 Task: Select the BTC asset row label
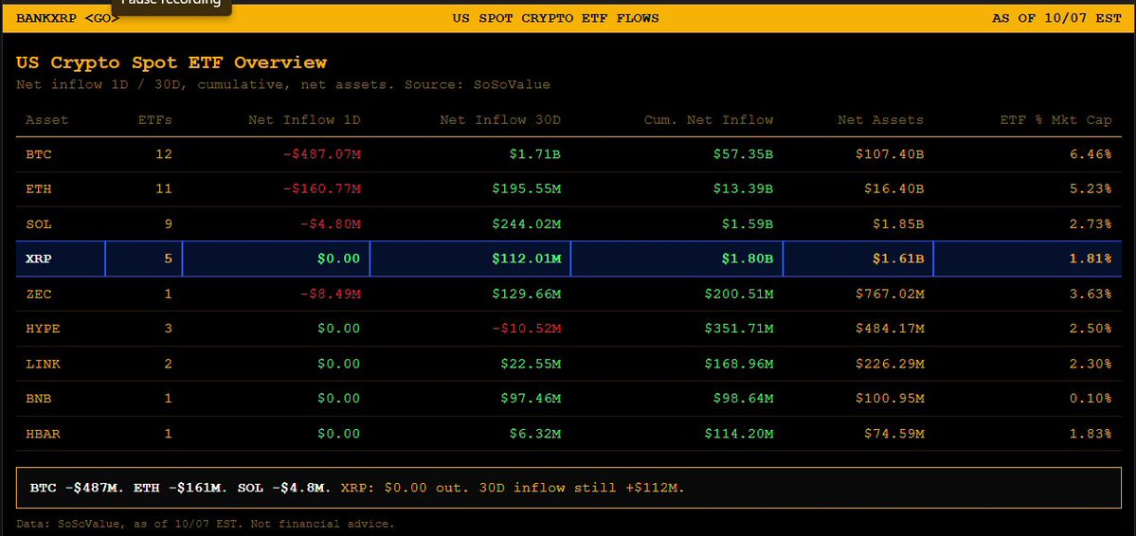(x=39, y=154)
